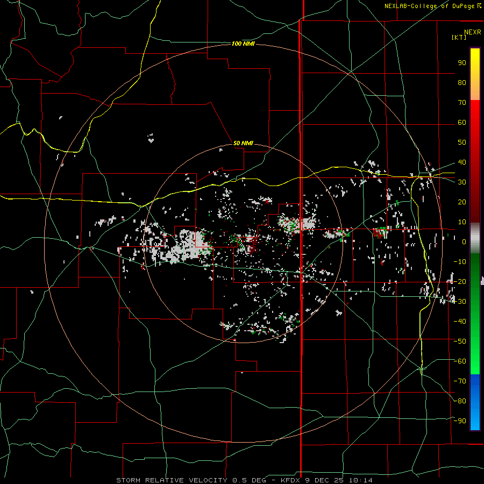Click the 50 NMI range ring label

tap(243, 143)
